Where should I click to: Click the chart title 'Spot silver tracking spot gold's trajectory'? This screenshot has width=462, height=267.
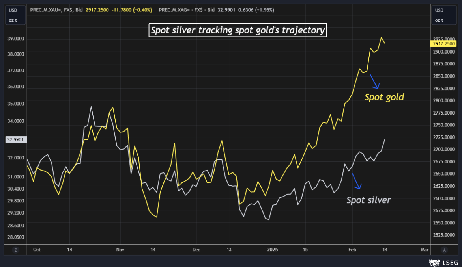(x=238, y=30)
